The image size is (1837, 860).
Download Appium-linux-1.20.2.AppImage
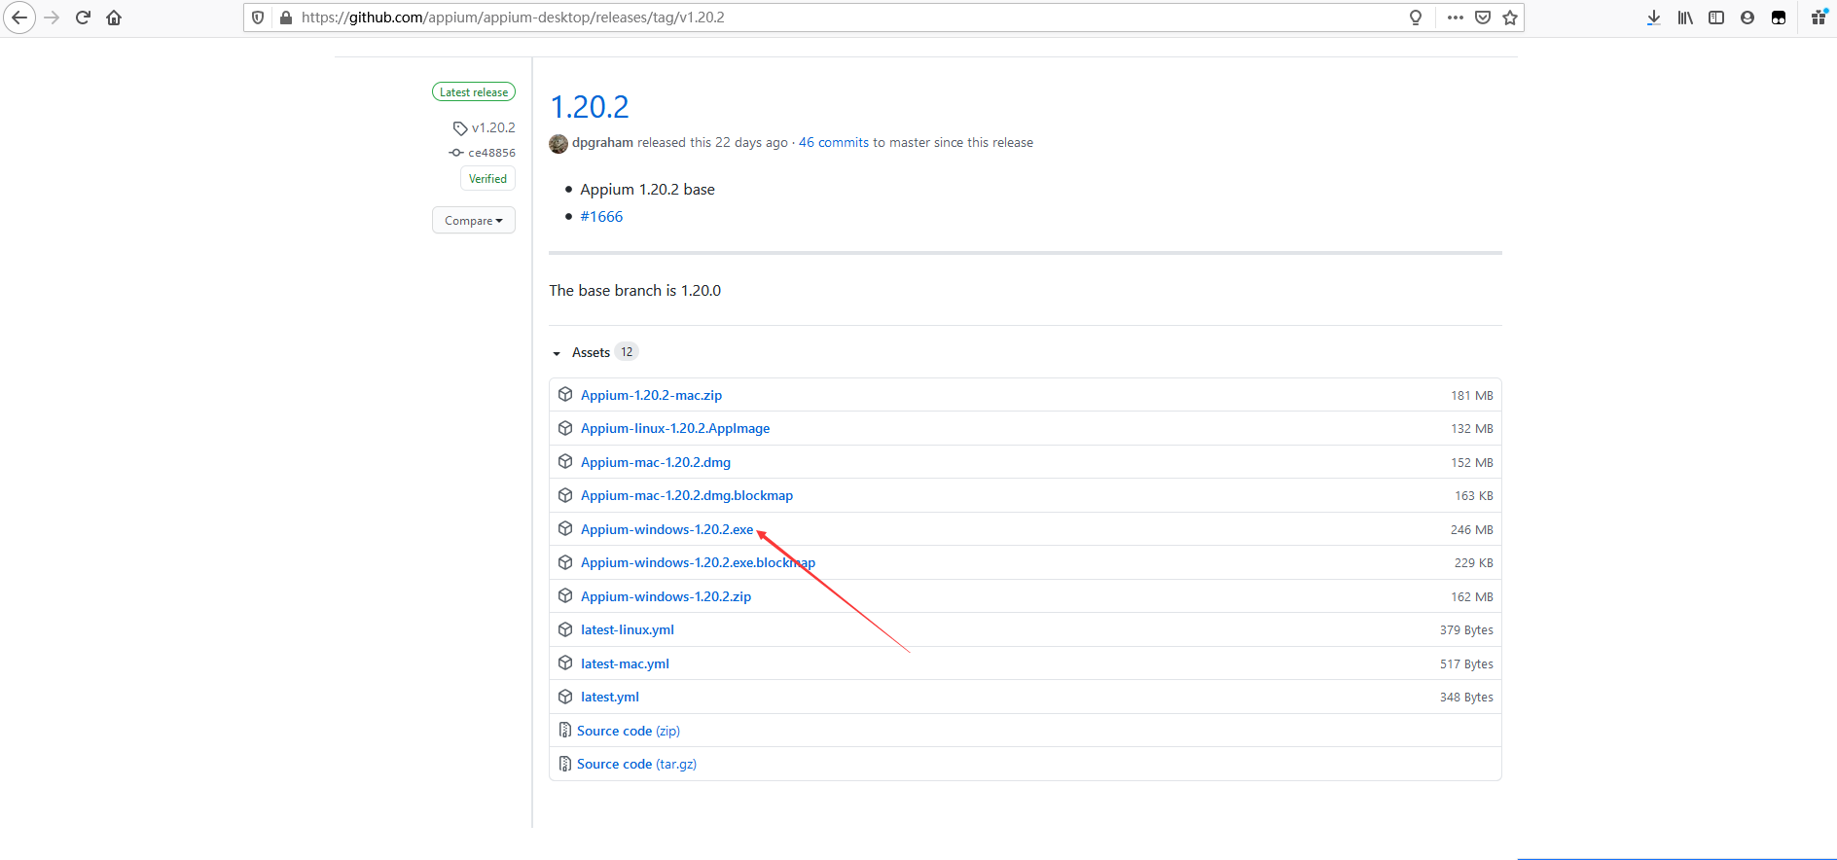click(x=675, y=428)
